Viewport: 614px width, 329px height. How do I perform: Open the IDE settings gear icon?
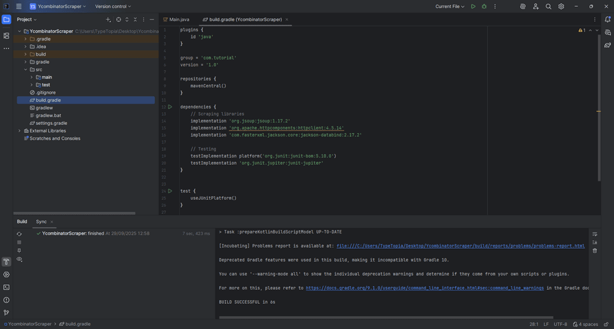click(561, 7)
